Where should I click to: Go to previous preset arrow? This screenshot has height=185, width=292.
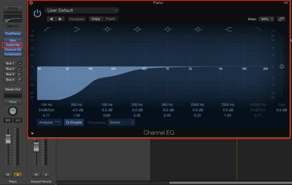click(51, 19)
